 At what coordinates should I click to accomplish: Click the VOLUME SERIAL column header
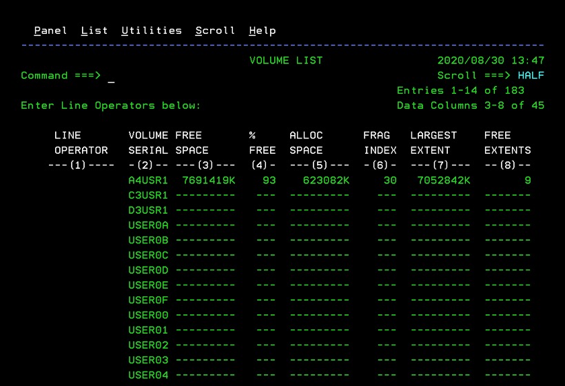[x=148, y=143]
